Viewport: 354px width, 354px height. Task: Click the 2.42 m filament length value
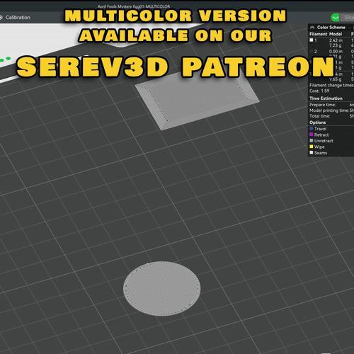point(336,40)
